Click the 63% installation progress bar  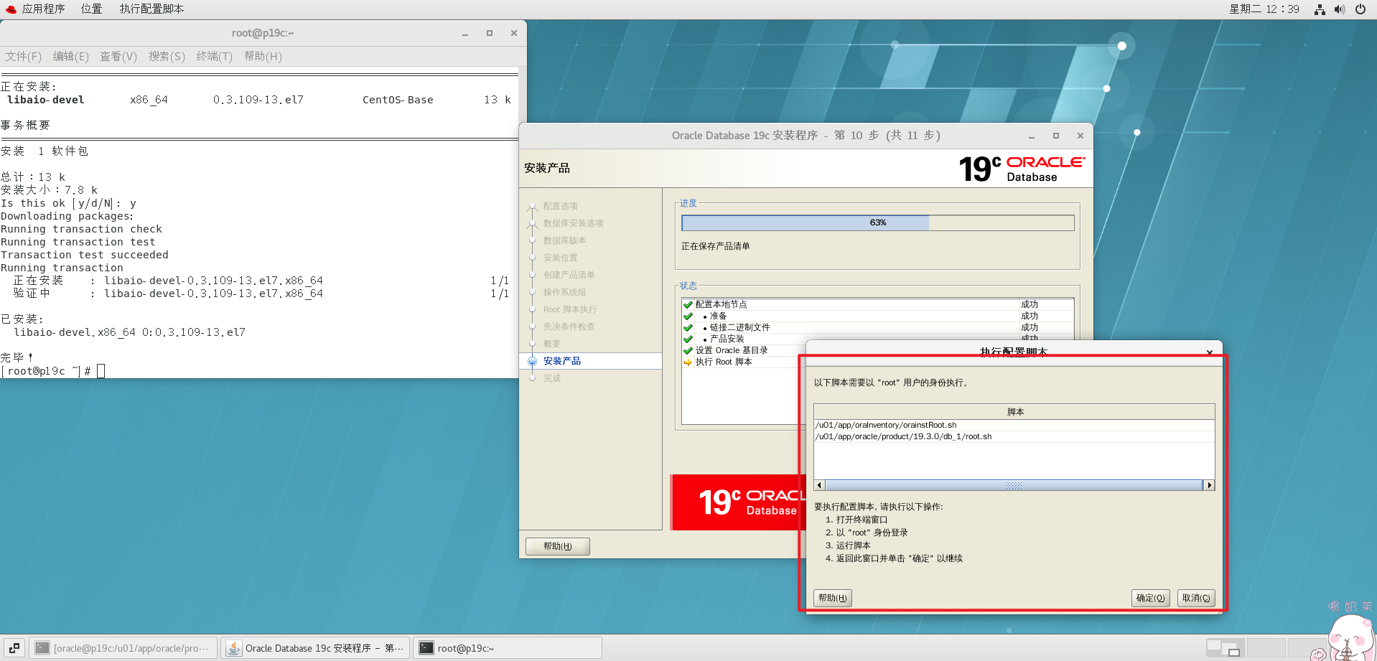click(877, 222)
